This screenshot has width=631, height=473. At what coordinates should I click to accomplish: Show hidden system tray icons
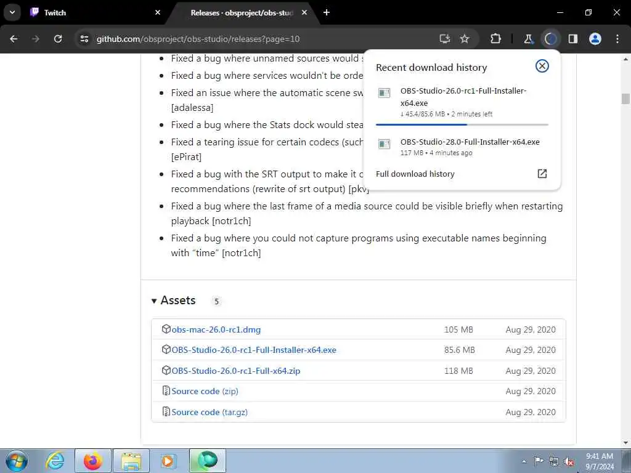[524, 462]
